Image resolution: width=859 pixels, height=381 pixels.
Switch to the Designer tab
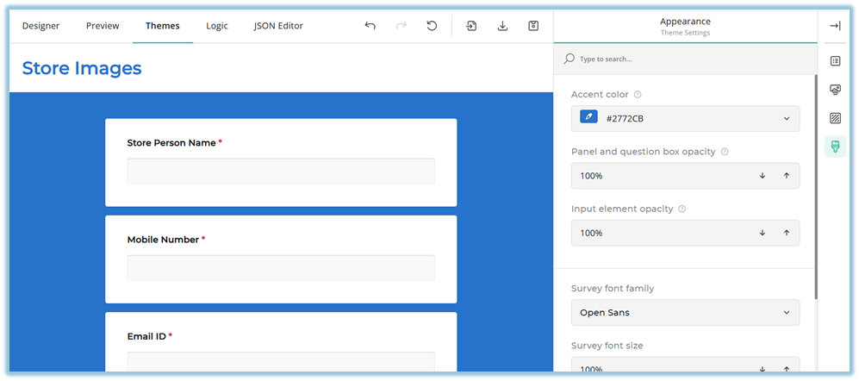pos(40,26)
